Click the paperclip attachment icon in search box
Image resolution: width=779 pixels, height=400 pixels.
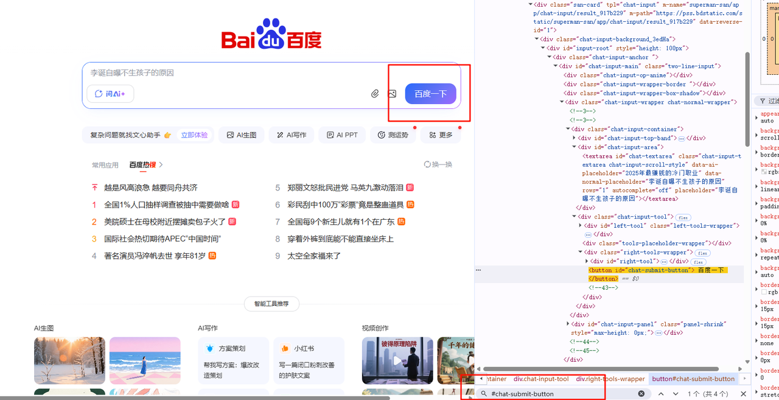pos(376,94)
